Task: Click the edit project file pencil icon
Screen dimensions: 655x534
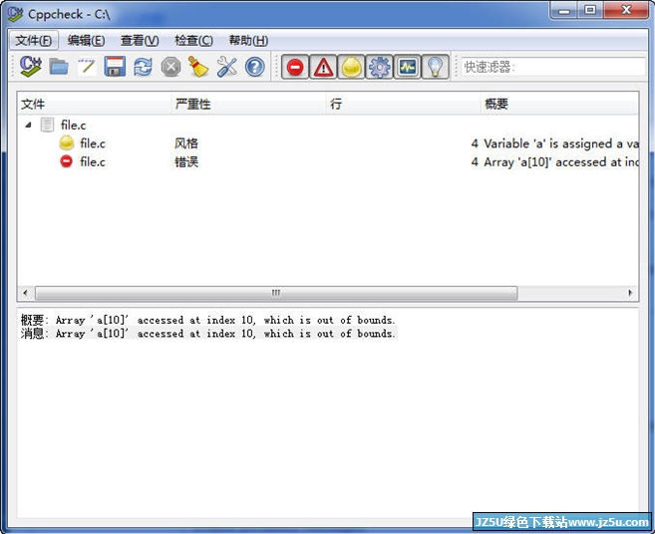Action: pos(87,67)
